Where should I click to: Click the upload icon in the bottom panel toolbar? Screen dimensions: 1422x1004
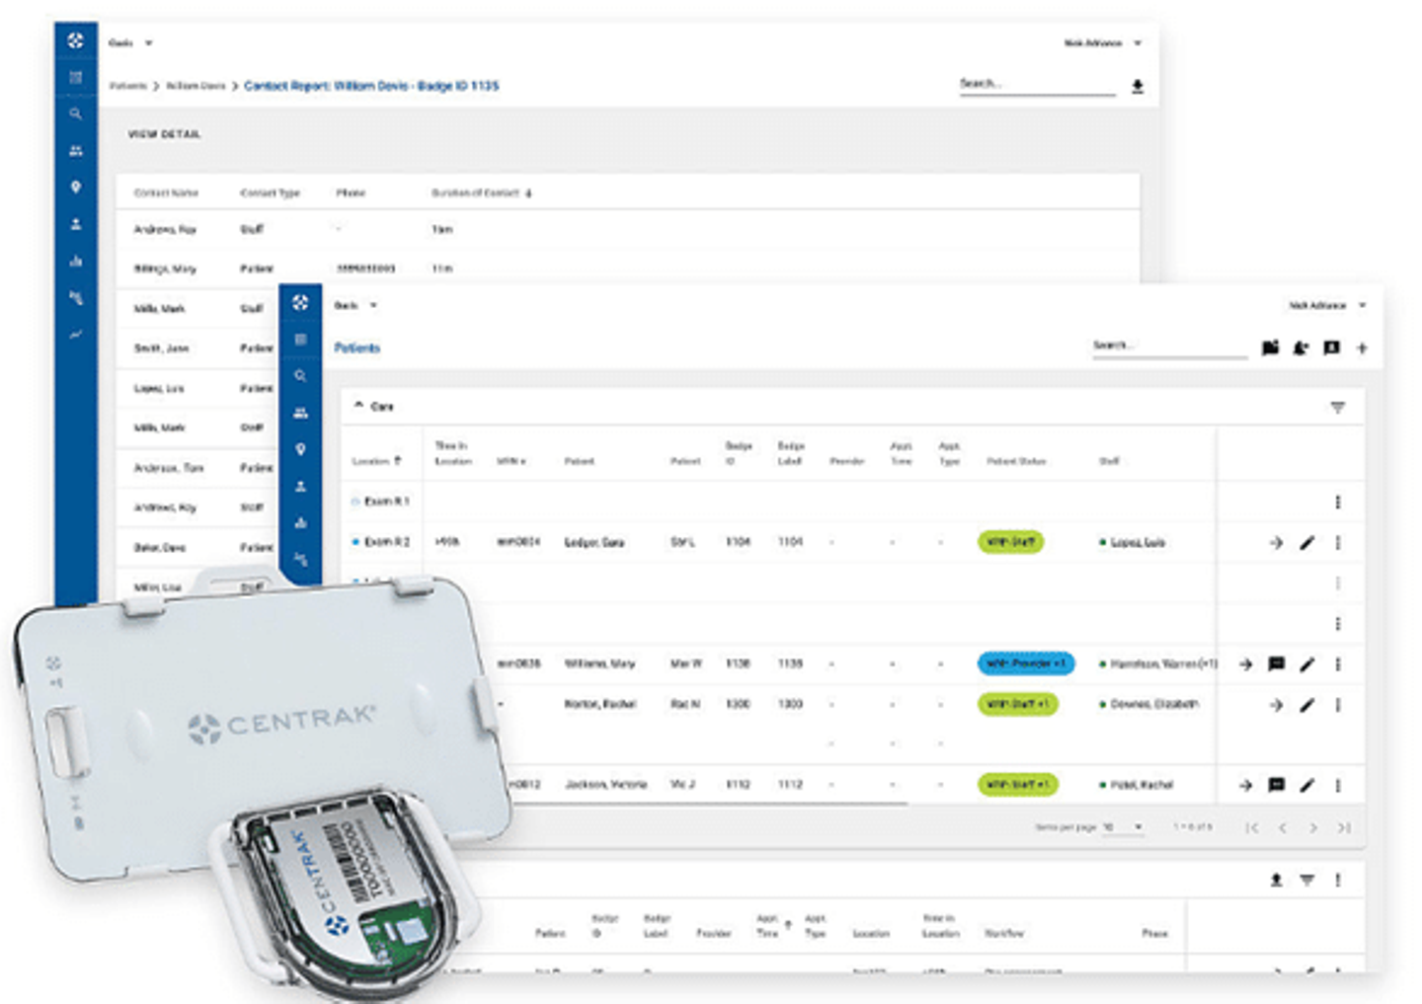click(1276, 880)
